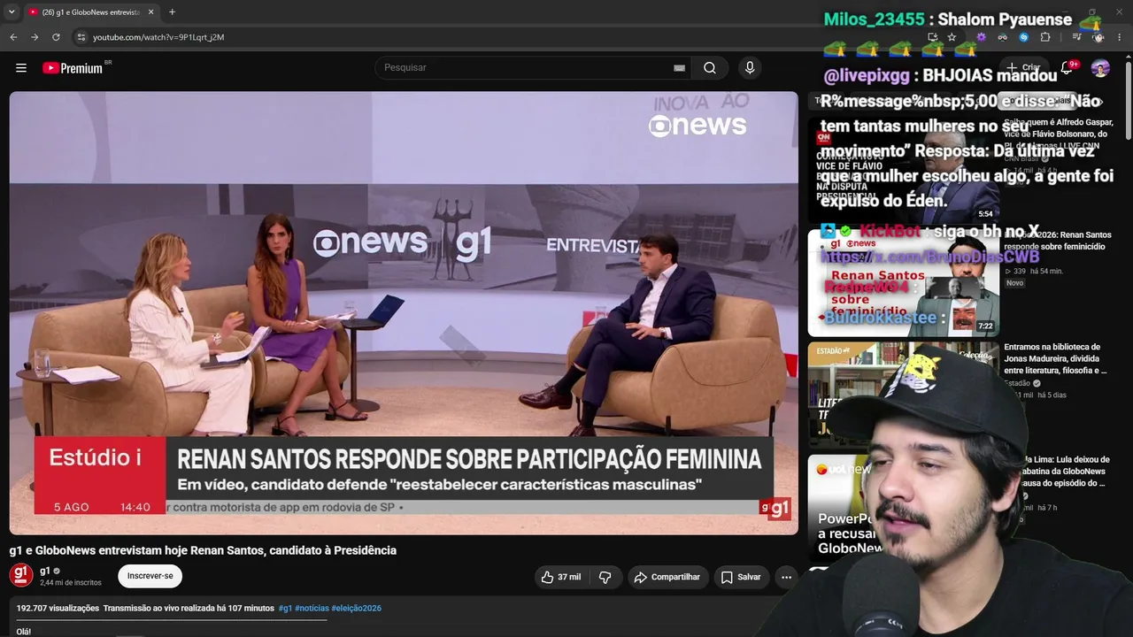Bookmark this page with the star icon
This screenshot has height=637, width=1133.
(x=952, y=37)
